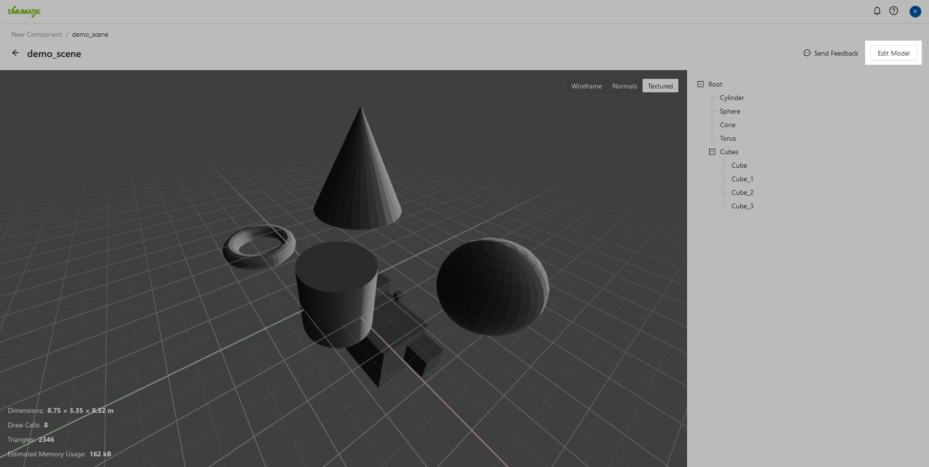The height and width of the screenshot is (467, 929).
Task: Open New Component from the breadcrumb
Action: 36,34
